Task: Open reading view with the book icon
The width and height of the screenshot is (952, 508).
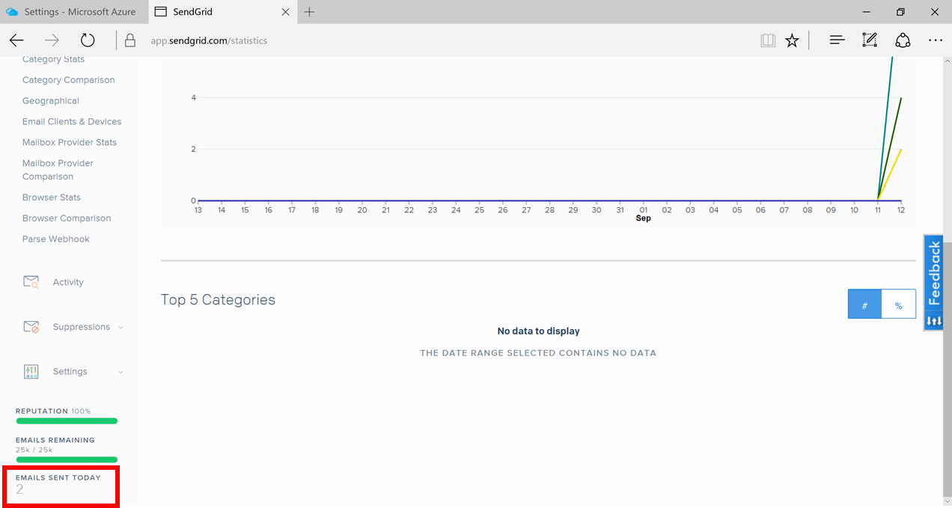Action: tap(768, 40)
